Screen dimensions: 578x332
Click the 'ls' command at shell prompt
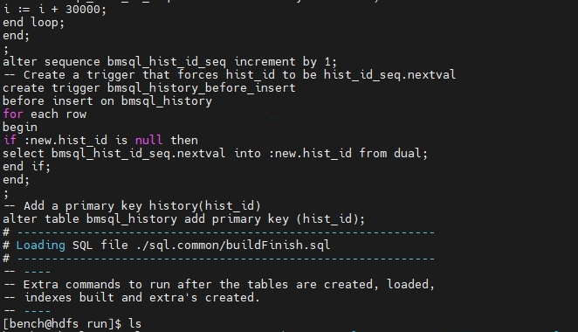pyautogui.click(x=134, y=324)
